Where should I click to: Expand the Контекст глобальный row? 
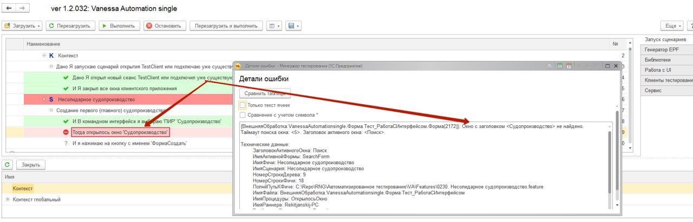coord(8,199)
